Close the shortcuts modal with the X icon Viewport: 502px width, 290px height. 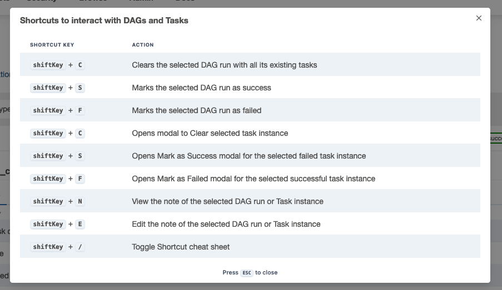point(479,18)
